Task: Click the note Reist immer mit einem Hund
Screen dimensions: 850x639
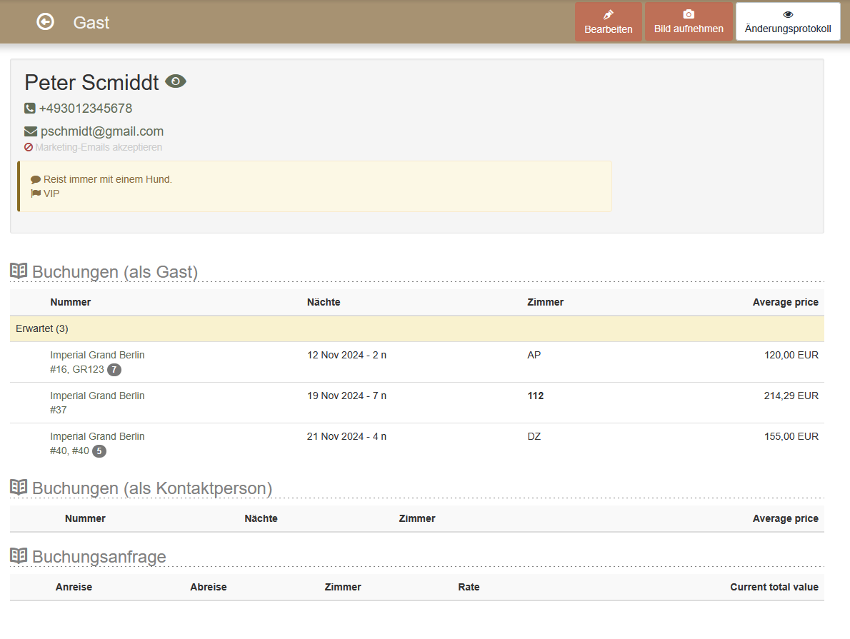Action: 107,179
